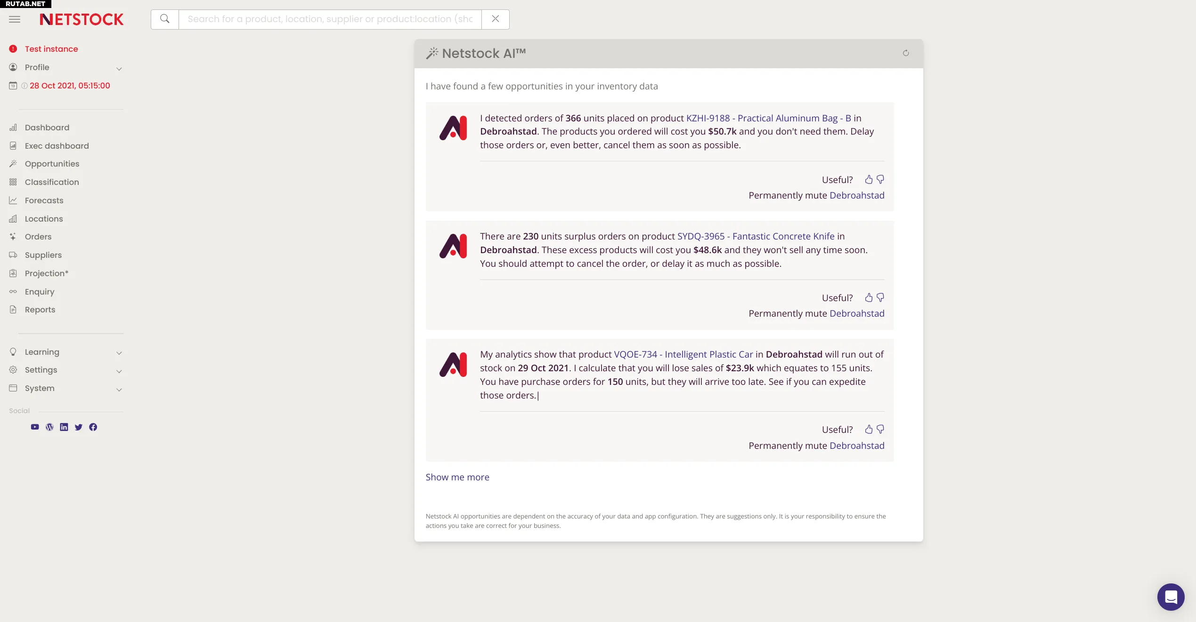Click the Profile user icon
Screen dimensions: 1196x622
coord(13,67)
